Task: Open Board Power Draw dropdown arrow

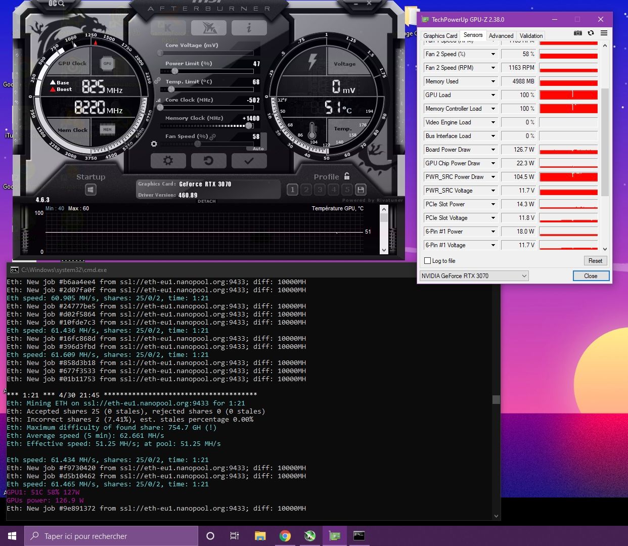Action: (493, 150)
